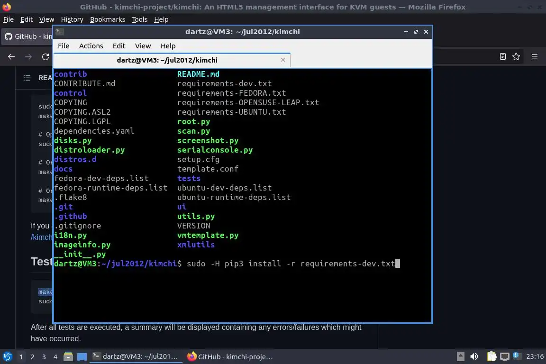546x364 pixels.
Task: Click template.conf in the terminal listing
Action: coord(208,169)
